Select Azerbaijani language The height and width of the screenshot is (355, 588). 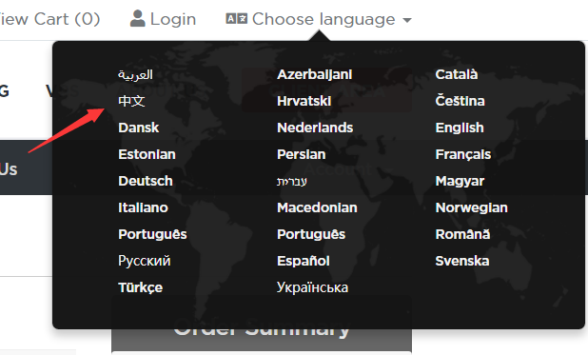[x=314, y=74]
